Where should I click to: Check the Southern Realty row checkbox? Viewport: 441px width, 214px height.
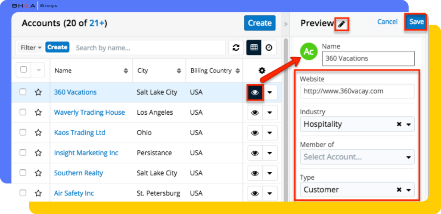(23, 173)
